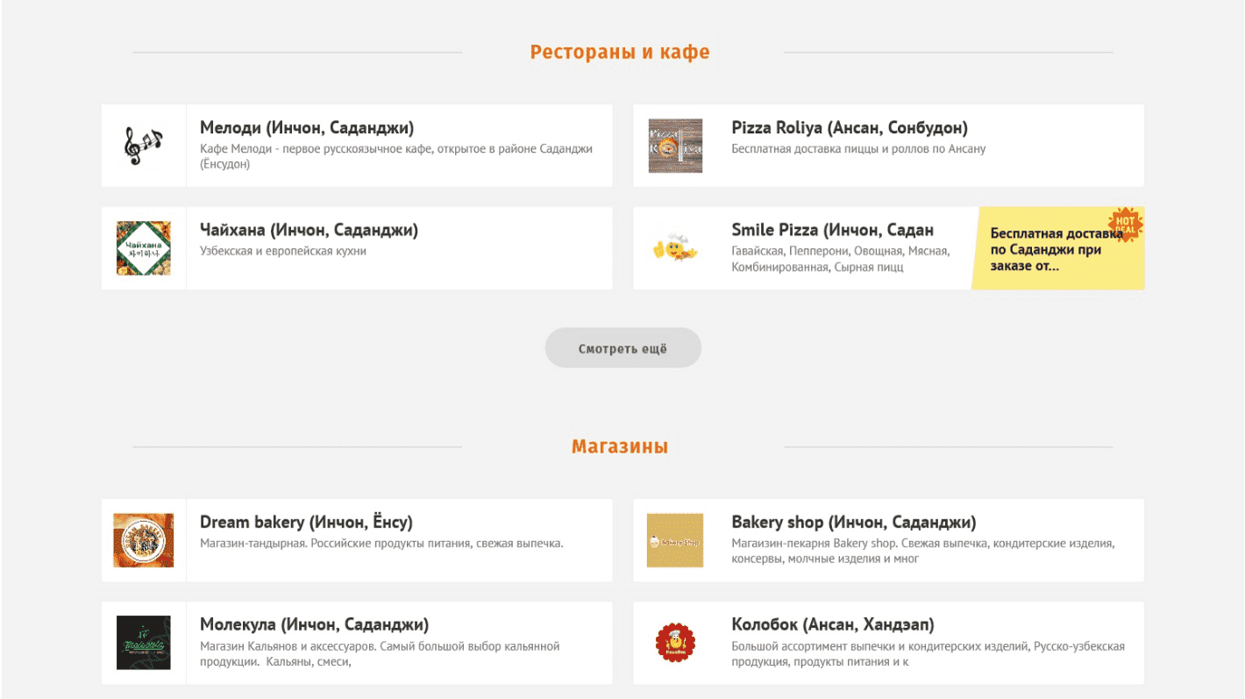
Task: Click the Мелоди music note logo
Action: point(144,146)
